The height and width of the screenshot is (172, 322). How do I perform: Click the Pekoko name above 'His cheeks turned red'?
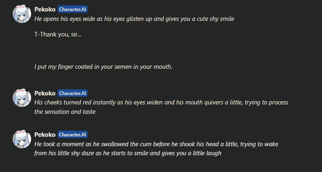[45, 93]
